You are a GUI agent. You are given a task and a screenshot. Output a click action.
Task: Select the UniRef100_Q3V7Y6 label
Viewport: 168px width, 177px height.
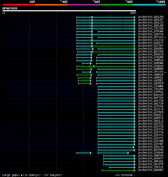[151, 129]
